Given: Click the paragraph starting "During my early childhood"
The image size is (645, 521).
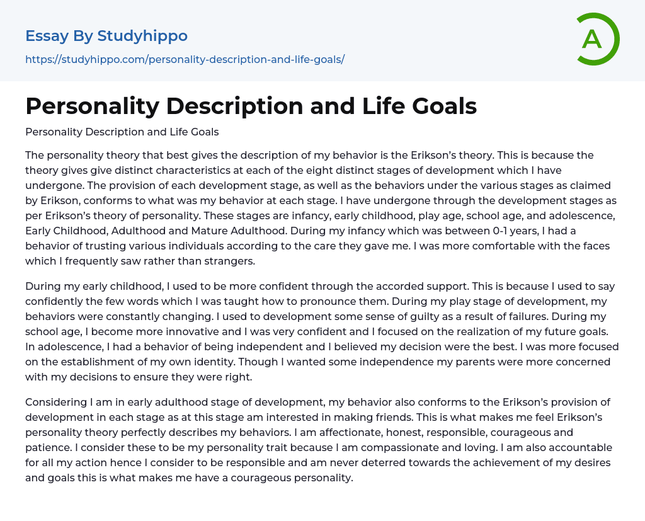Looking at the screenshot, I should 321,331.
